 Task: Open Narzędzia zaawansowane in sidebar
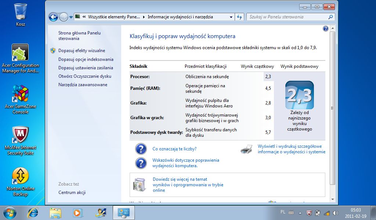[83, 84]
